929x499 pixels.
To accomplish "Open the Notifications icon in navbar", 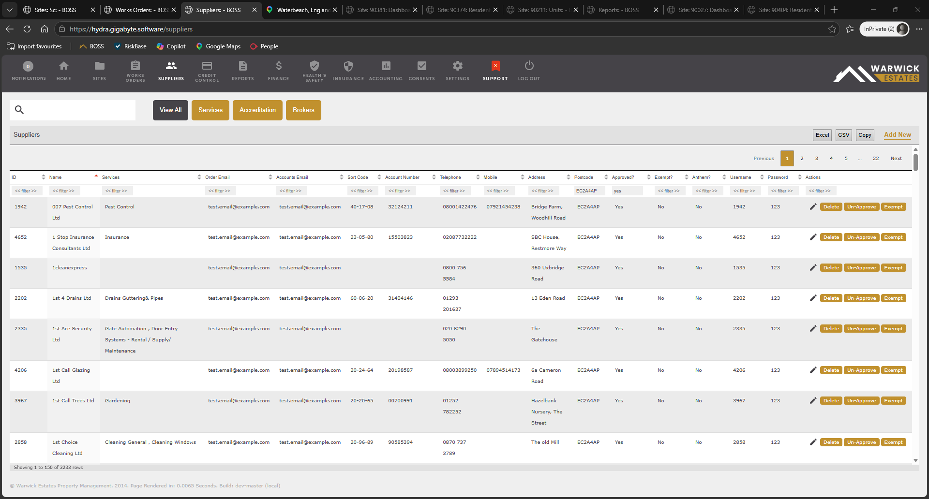I will click(x=28, y=66).
